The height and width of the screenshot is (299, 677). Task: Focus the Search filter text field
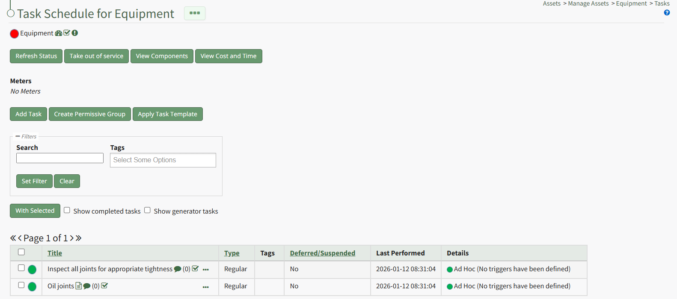pos(60,158)
